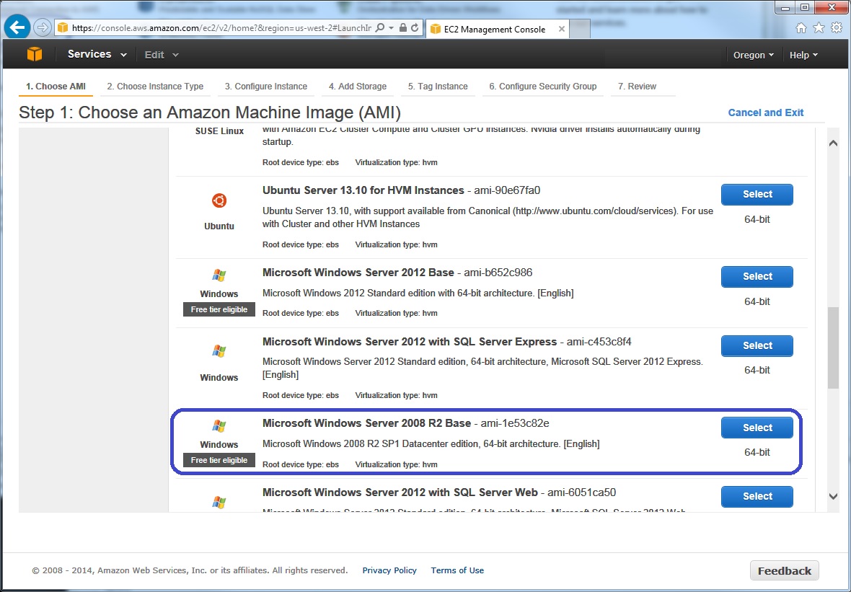
Task: Select Windows Server 2012 with SQL Server Express
Action: tap(757, 345)
